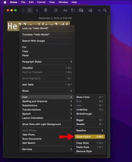This screenshot has width=132, height=162.
Task: Click the checklist toolbar icon
Action: 73,10
